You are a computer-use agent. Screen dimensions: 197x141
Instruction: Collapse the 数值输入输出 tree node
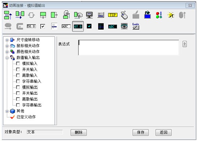tap(7, 58)
